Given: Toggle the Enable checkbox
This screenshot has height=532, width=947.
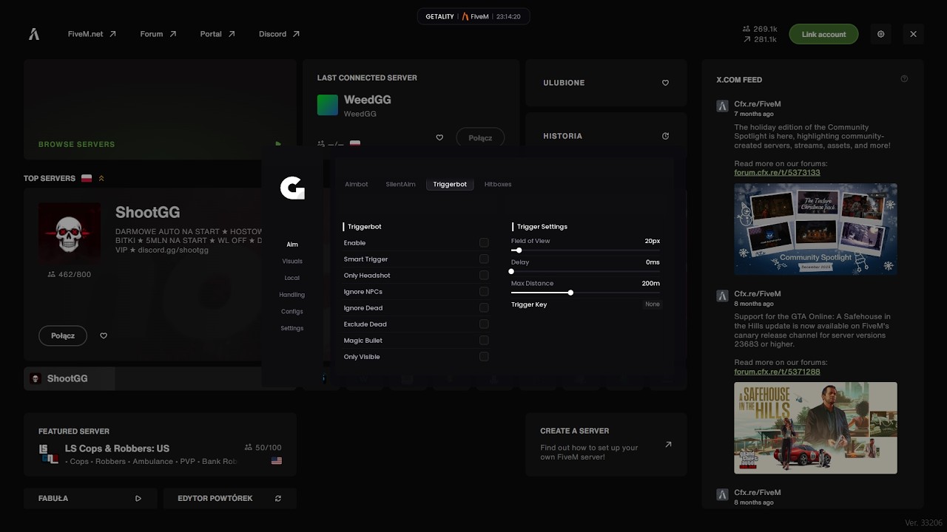Looking at the screenshot, I should point(484,242).
